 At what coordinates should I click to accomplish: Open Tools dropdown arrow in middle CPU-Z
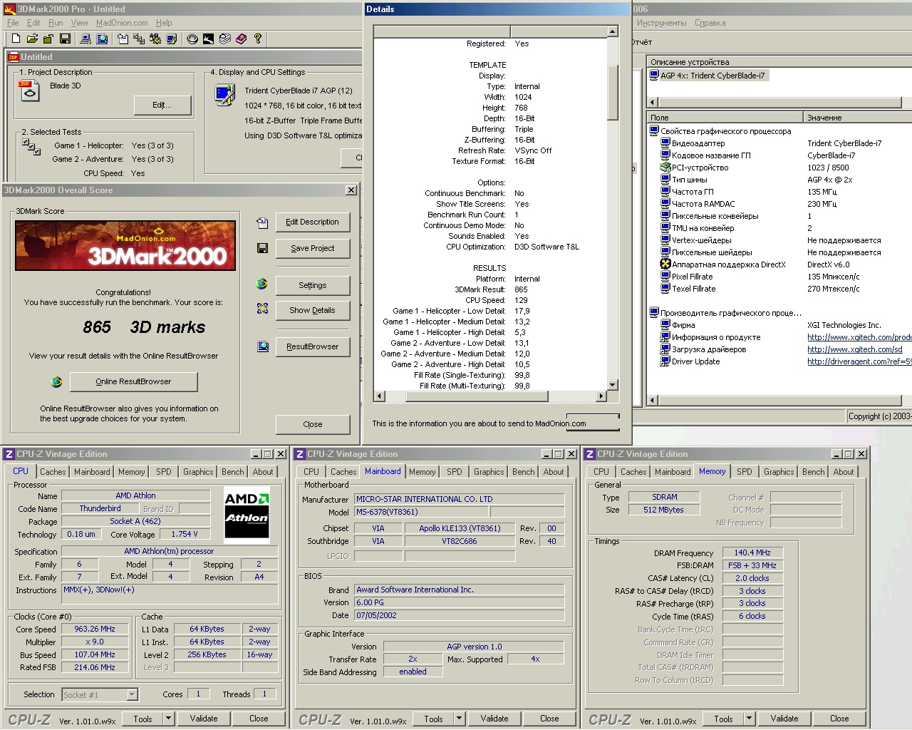tap(460, 719)
